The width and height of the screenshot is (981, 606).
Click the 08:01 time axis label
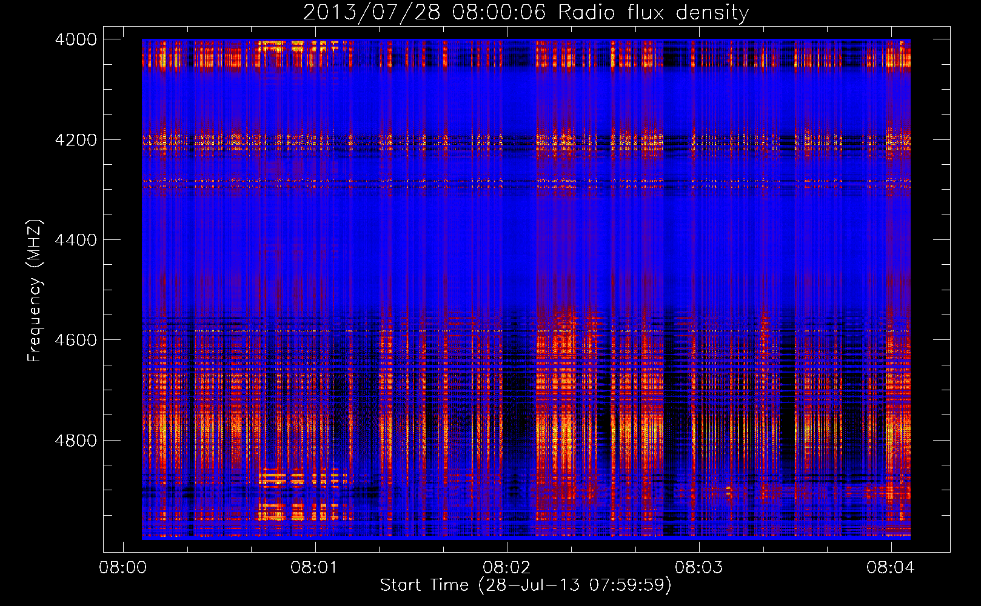[x=315, y=568]
